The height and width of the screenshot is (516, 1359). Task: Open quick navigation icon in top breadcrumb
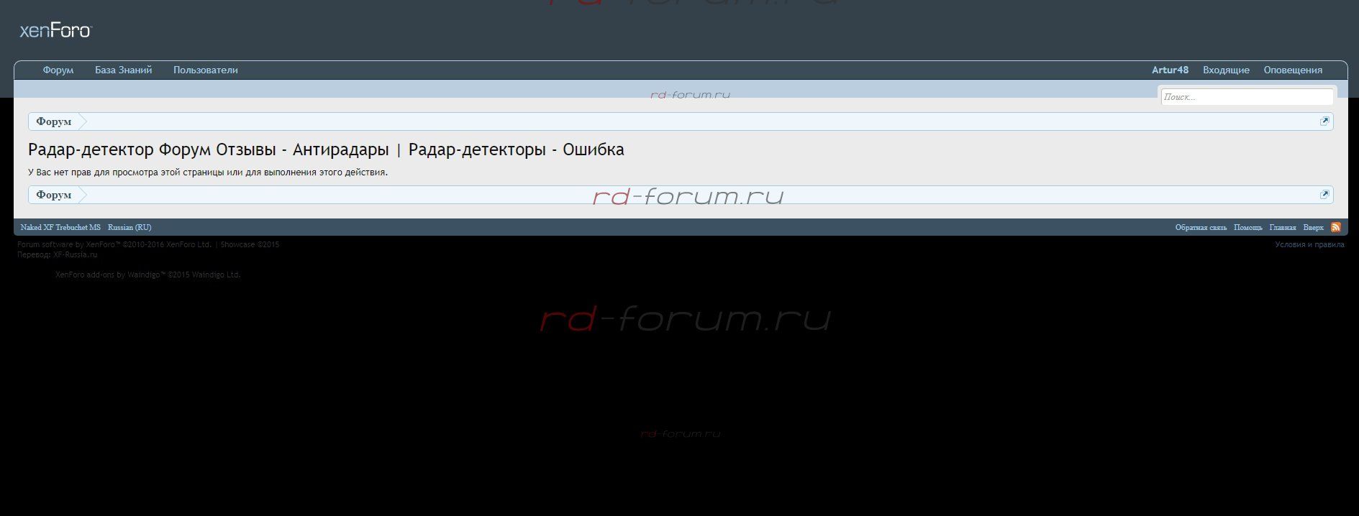1324,121
